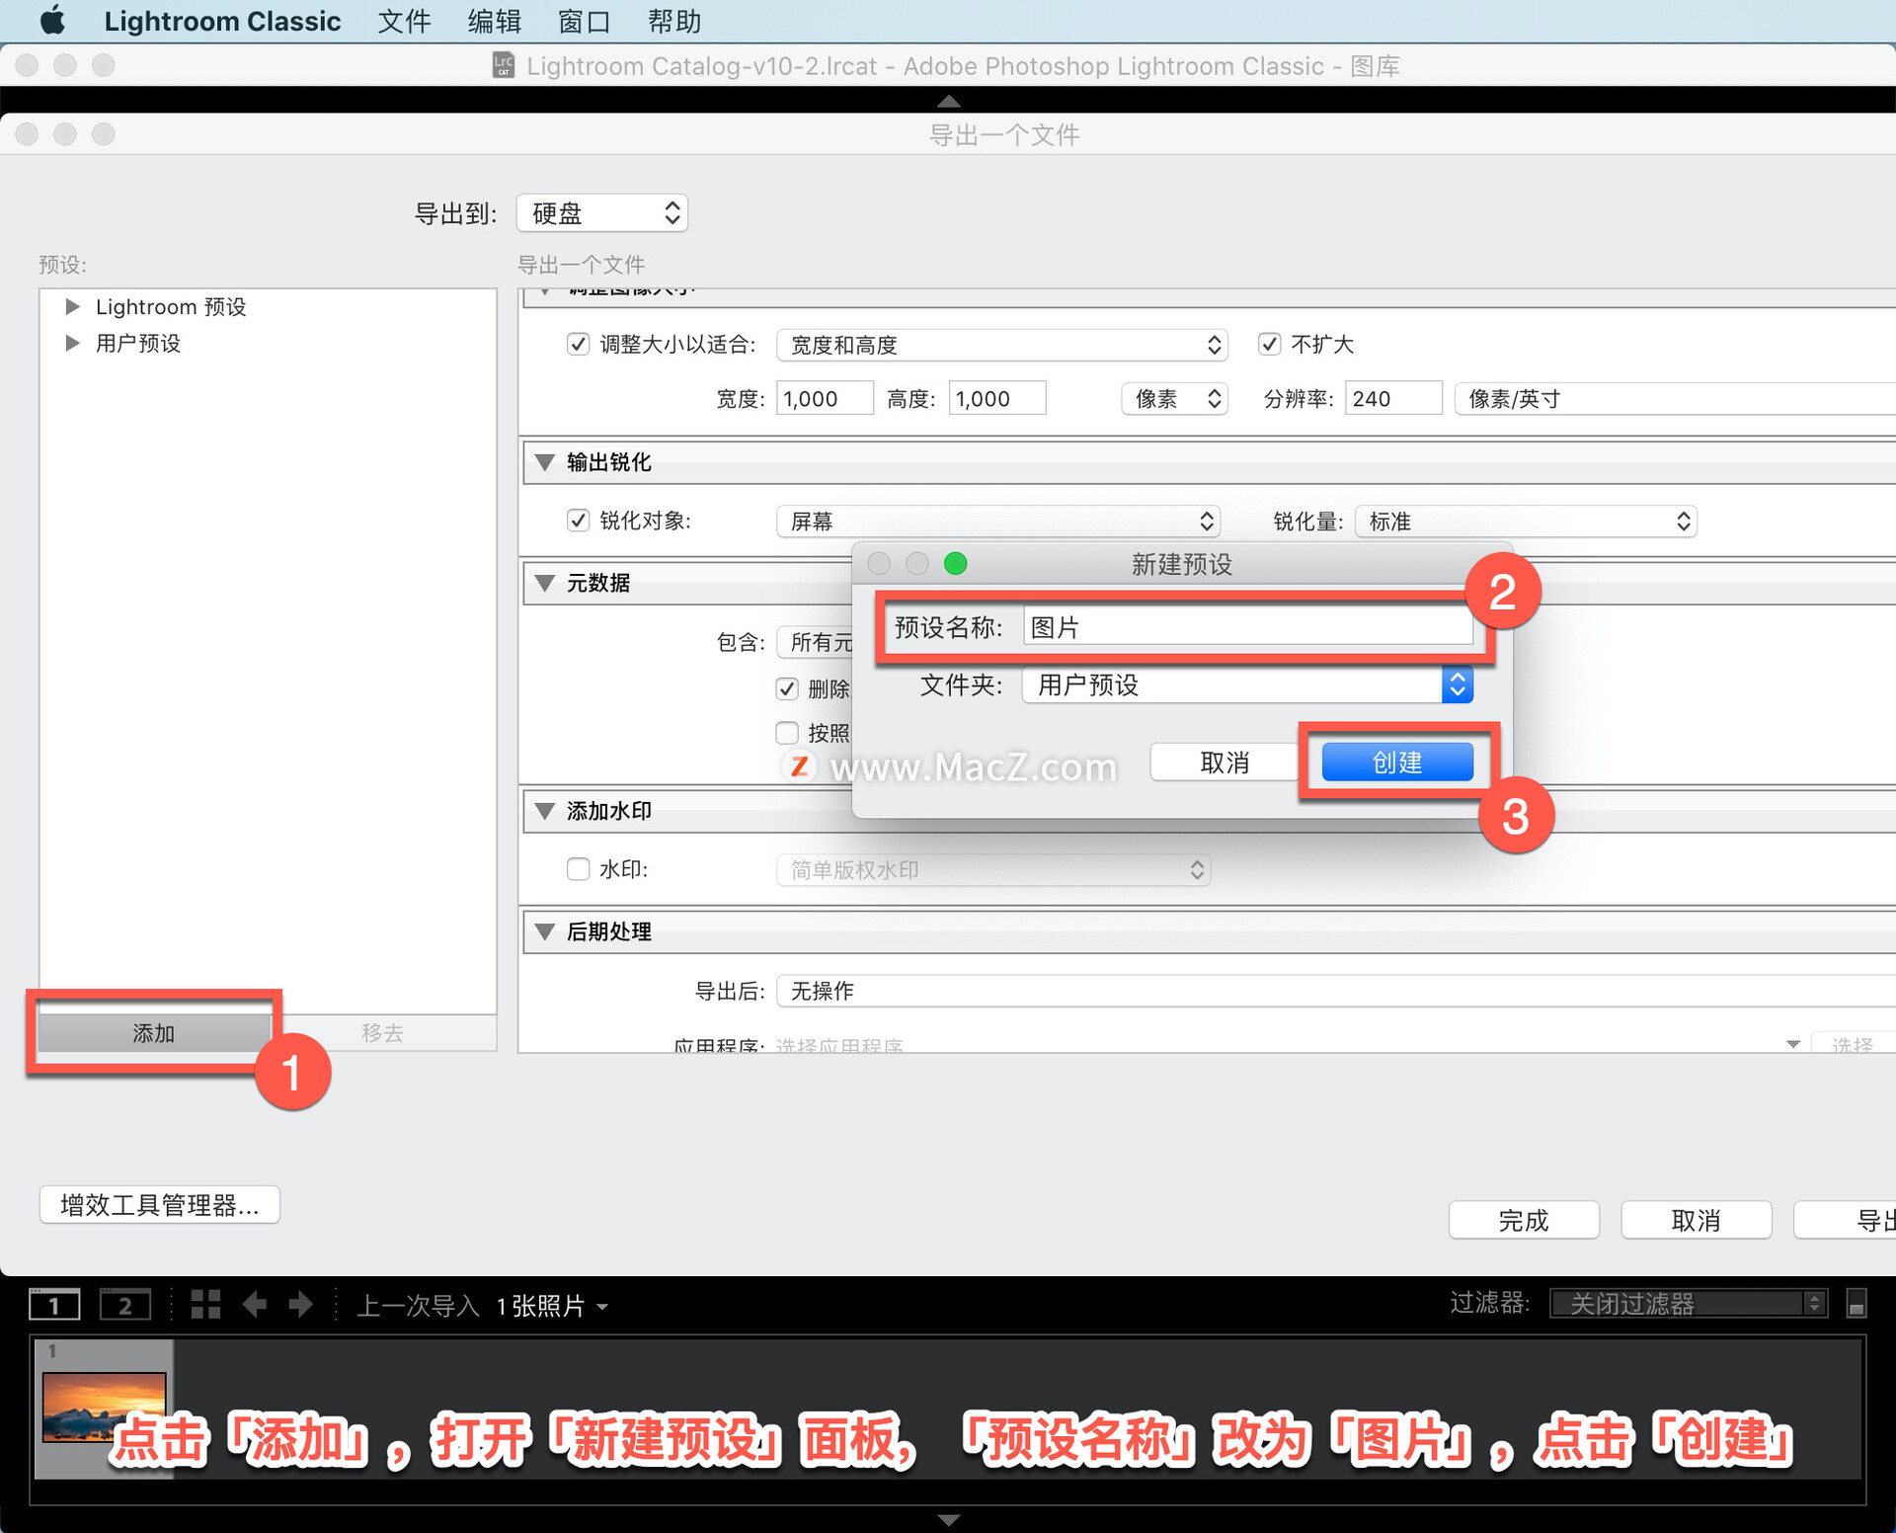The width and height of the screenshot is (1896, 1533).
Task: Click the 完成 button
Action: pyautogui.click(x=1524, y=1221)
